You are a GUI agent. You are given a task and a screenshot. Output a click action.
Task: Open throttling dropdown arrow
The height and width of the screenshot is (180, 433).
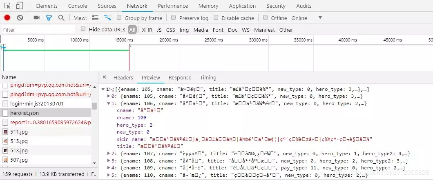coord(320,18)
